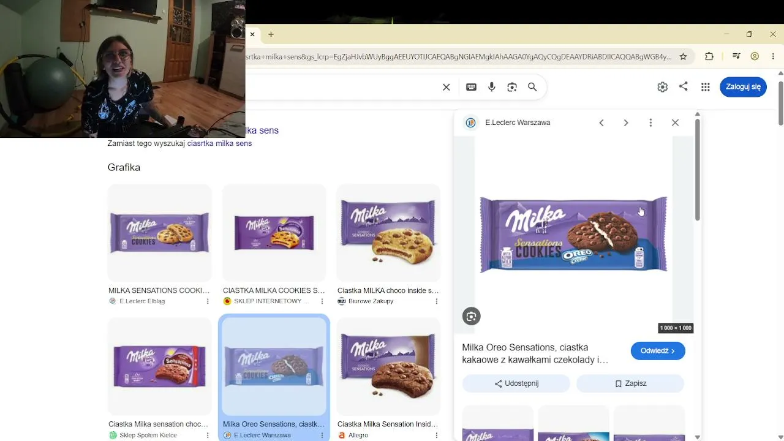This screenshot has width=784, height=441.
Task: Search by image with the Lens camera icon in search bar
Action: pyautogui.click(x=512, y=87)
